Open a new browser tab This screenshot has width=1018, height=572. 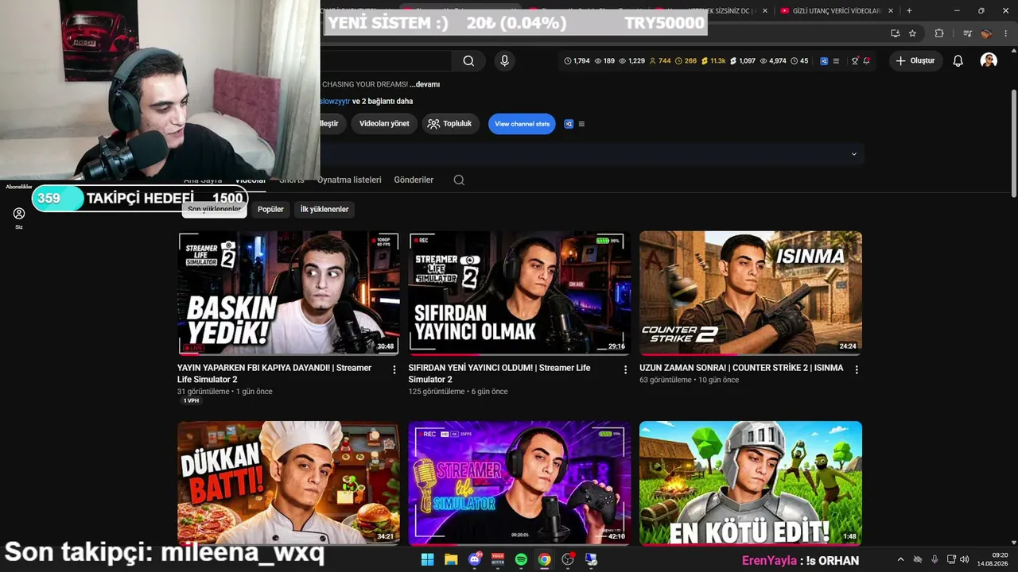point(909,10)
